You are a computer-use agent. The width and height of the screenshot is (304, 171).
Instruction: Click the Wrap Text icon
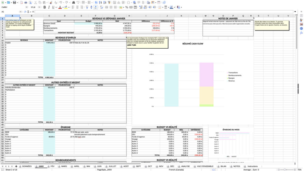pyautogui.click(x=101, y=8)
